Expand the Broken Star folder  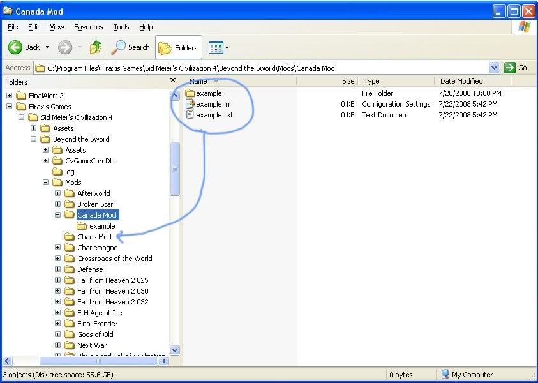(x=57, y=204)
